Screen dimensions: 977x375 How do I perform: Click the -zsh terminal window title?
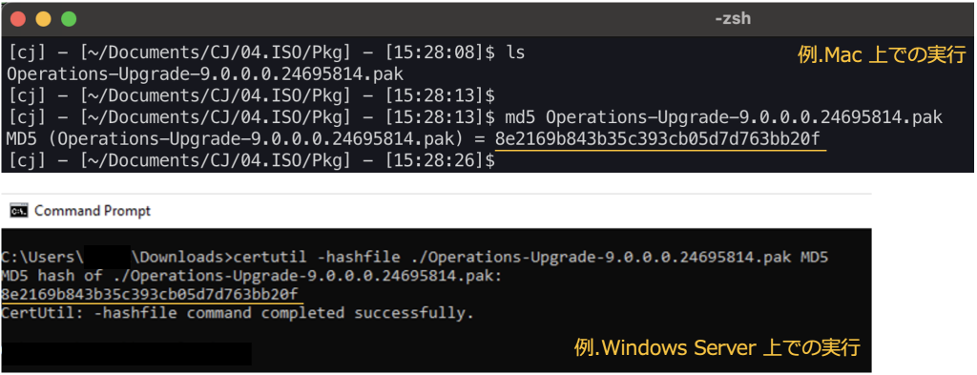pos(732,19)
